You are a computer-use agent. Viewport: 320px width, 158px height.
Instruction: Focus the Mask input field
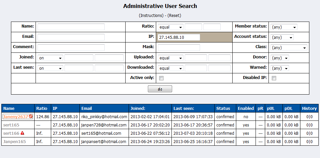(179, 47)
